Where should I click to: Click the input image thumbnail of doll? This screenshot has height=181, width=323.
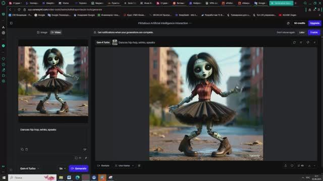click(53, 81)
